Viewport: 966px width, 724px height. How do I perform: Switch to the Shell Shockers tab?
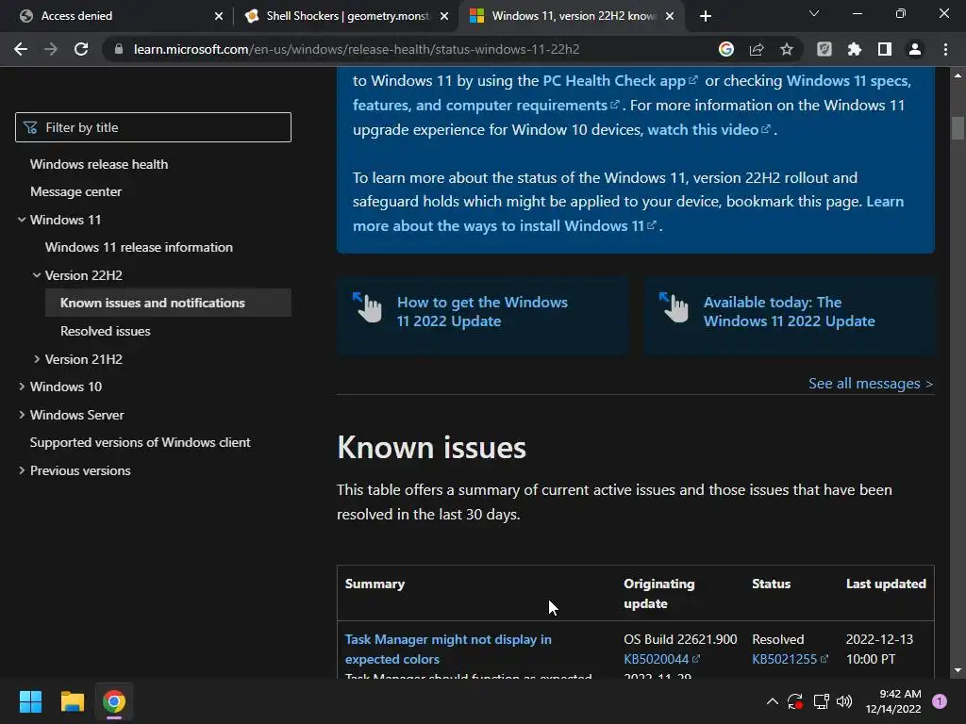click(347, 16)
